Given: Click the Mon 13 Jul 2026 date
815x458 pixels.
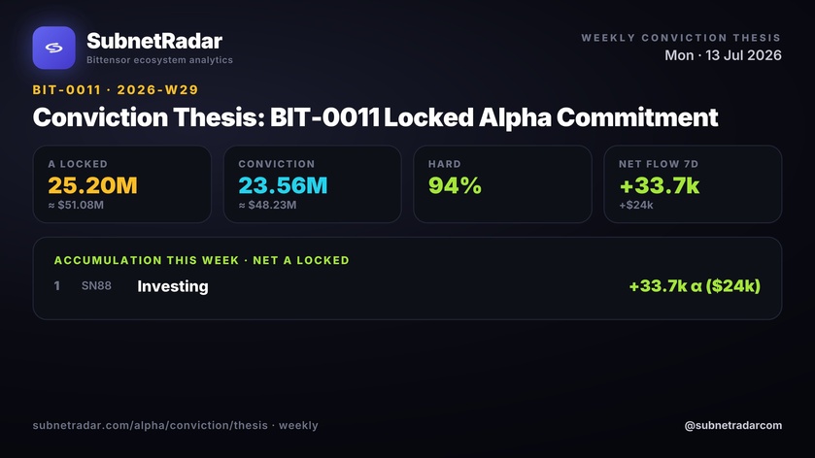Looking at the screenshot, I should click(x=723, y=55).
